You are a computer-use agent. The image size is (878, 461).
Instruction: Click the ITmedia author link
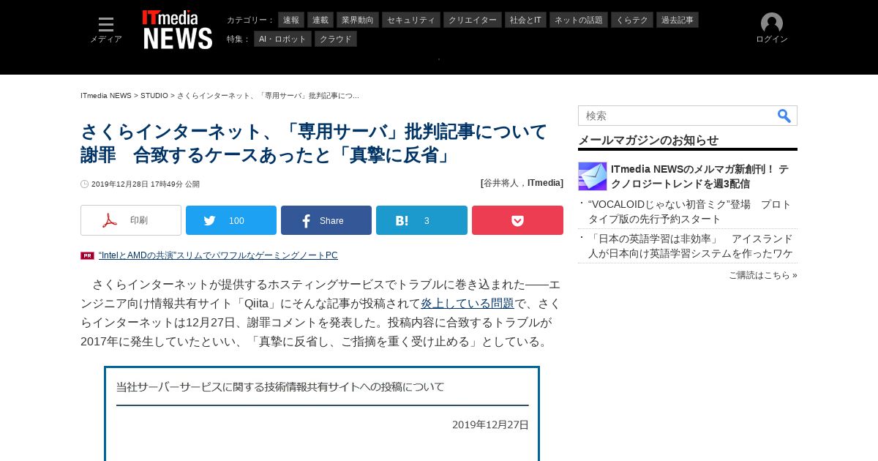[x=545, y=183]
